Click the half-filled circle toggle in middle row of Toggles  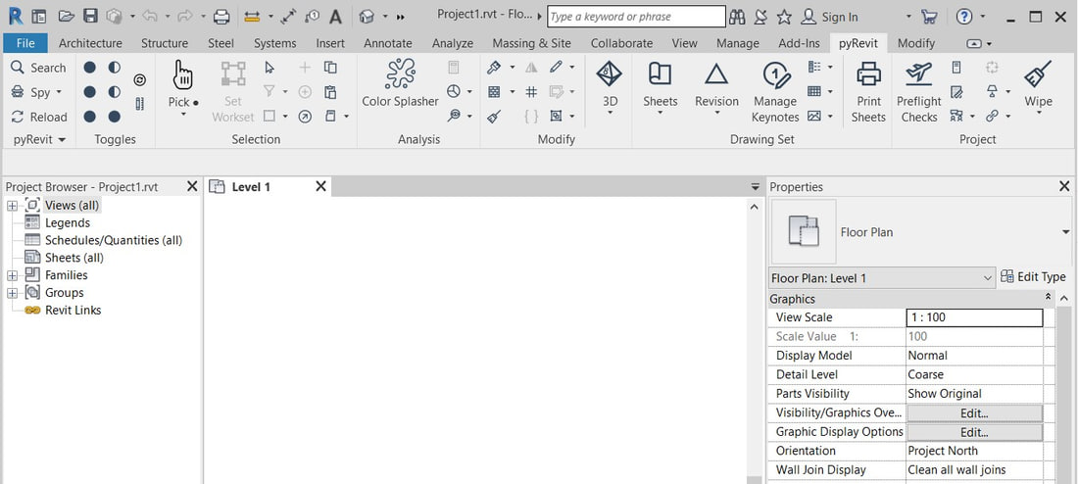[114, 92]
